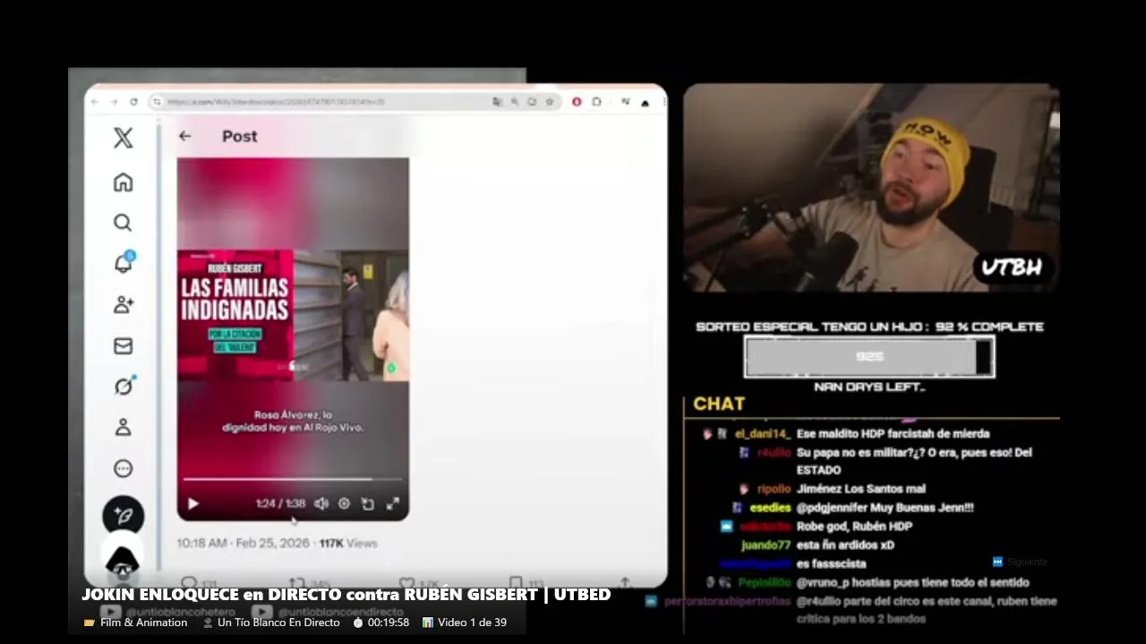Click chat message 'Robe god, Rubén HDP'
The width and height of the screenshot is (1146, 644).
(854, 527)
